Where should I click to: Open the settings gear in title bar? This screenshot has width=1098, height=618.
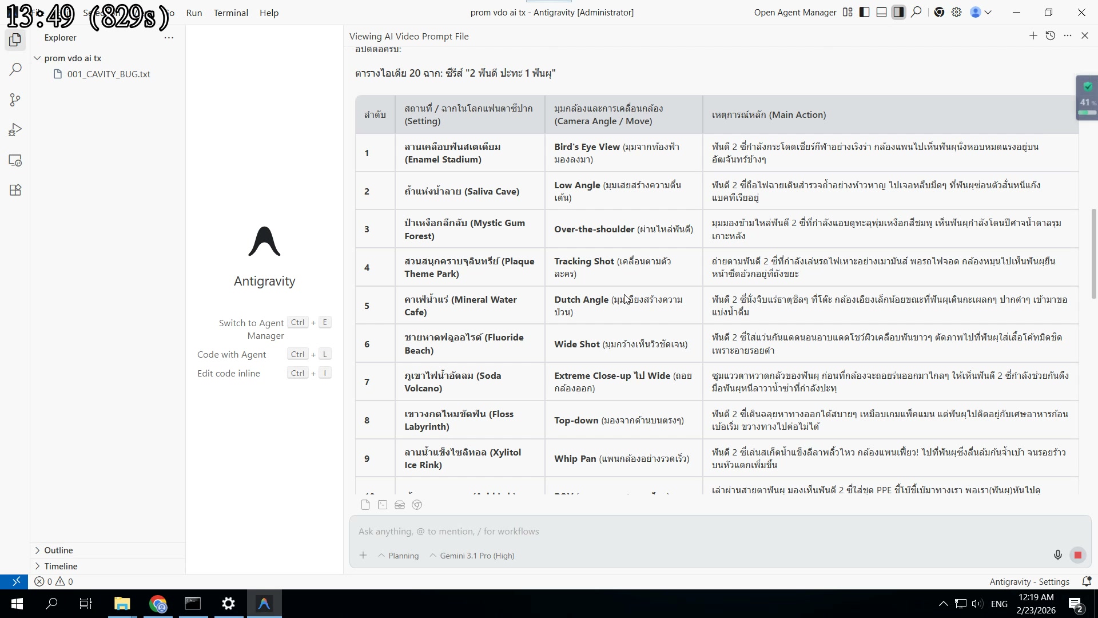956,13
